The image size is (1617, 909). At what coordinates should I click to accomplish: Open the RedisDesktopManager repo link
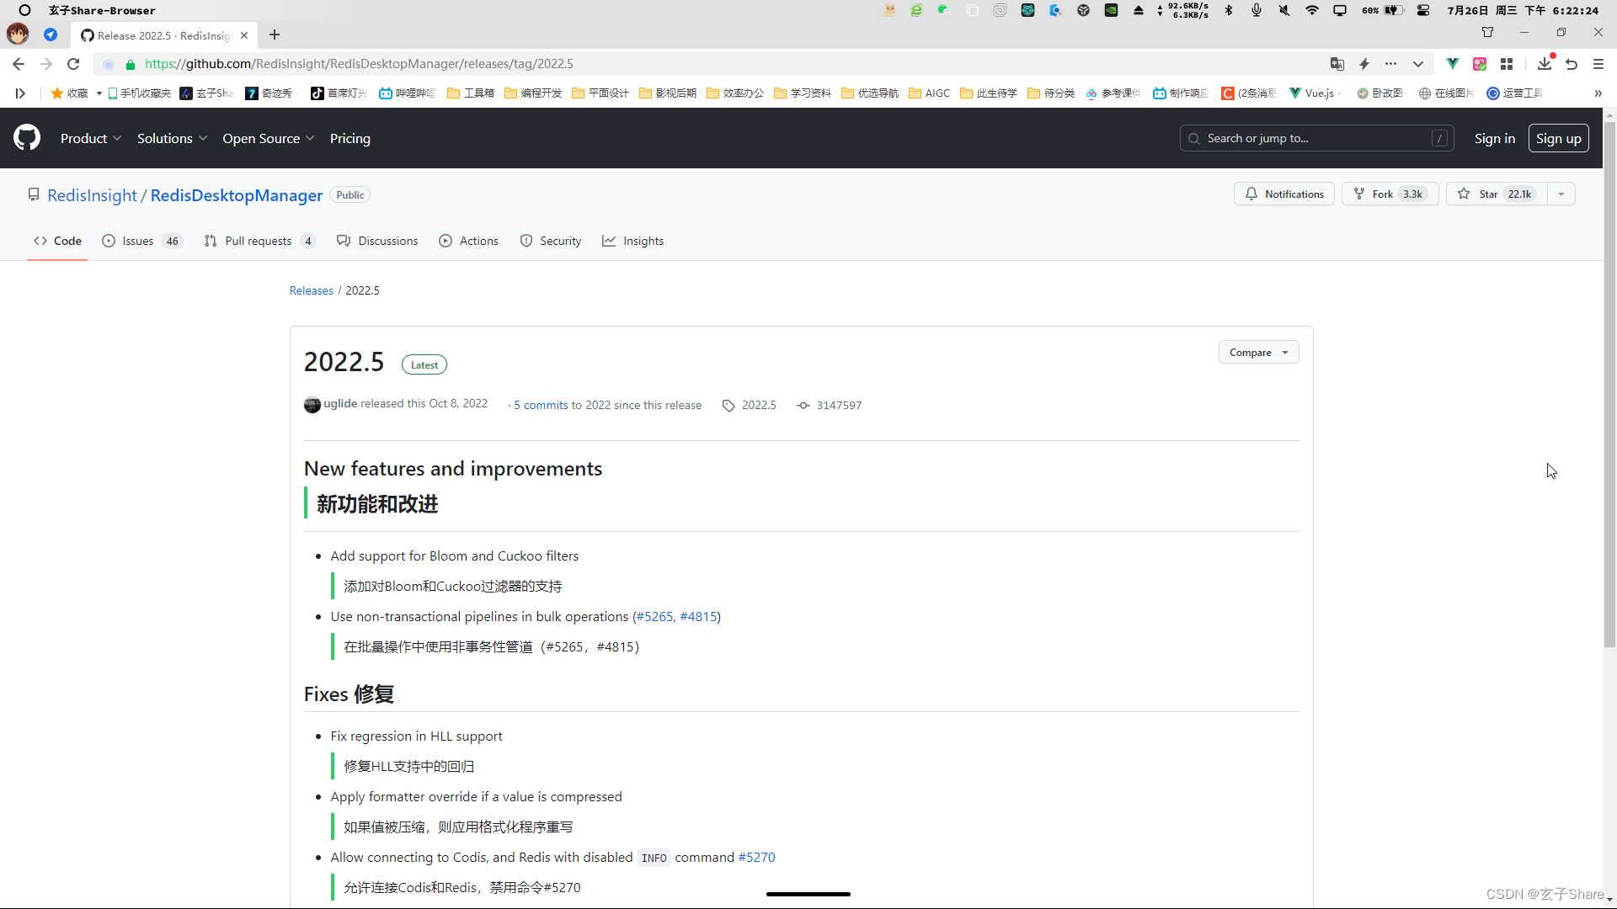237,195
